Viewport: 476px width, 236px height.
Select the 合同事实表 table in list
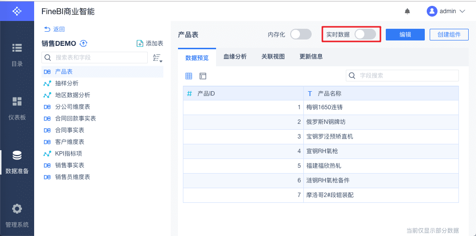click(70, 130)
